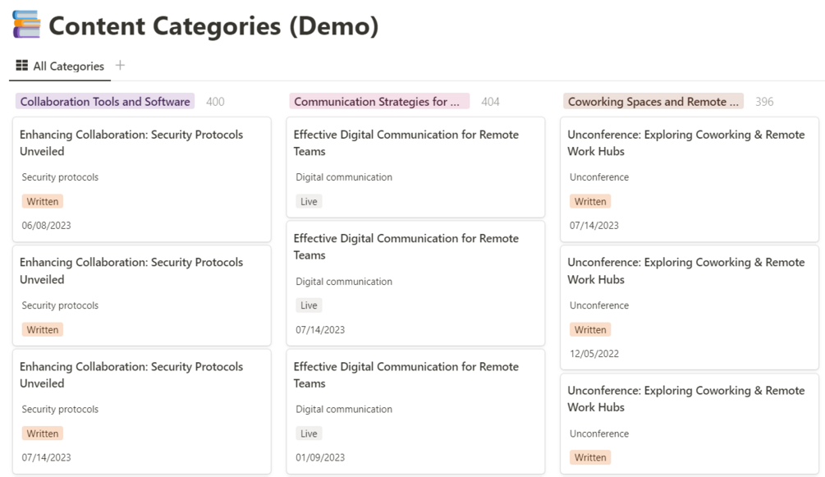Click the 404 count beside Communication Strategies

pos(490,102)
